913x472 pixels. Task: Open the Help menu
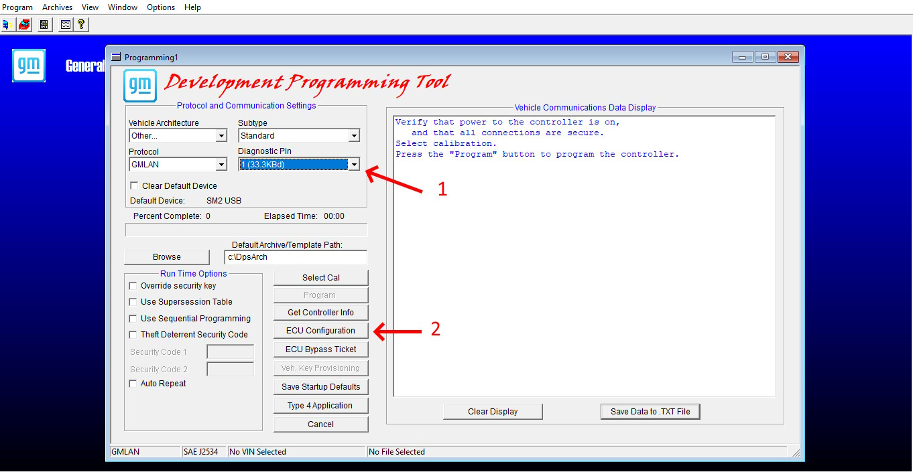coord(192,7)
